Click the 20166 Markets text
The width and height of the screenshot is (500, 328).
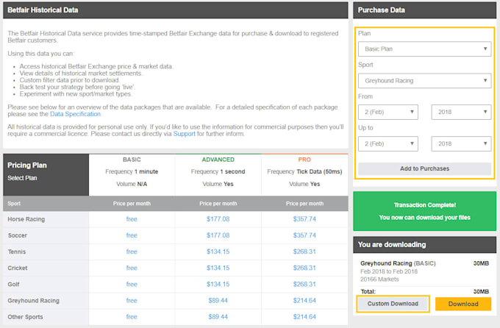[379, 279]
